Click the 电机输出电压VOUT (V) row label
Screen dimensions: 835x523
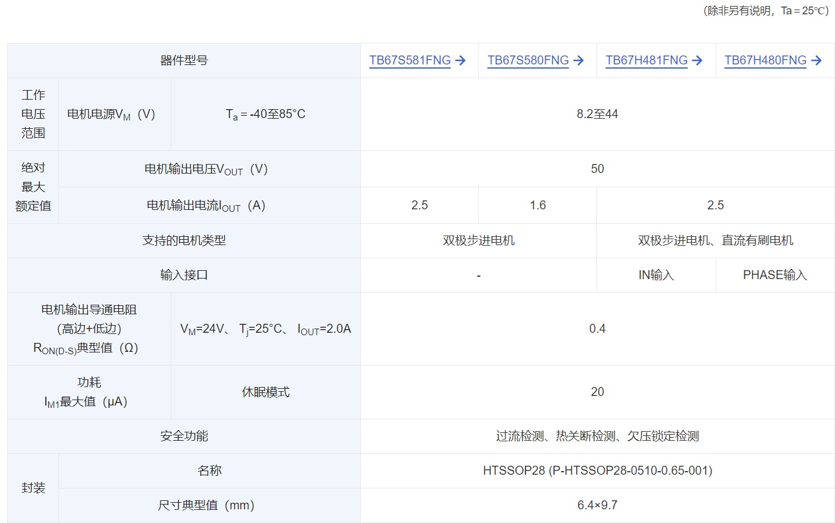(x=206, y=169)
